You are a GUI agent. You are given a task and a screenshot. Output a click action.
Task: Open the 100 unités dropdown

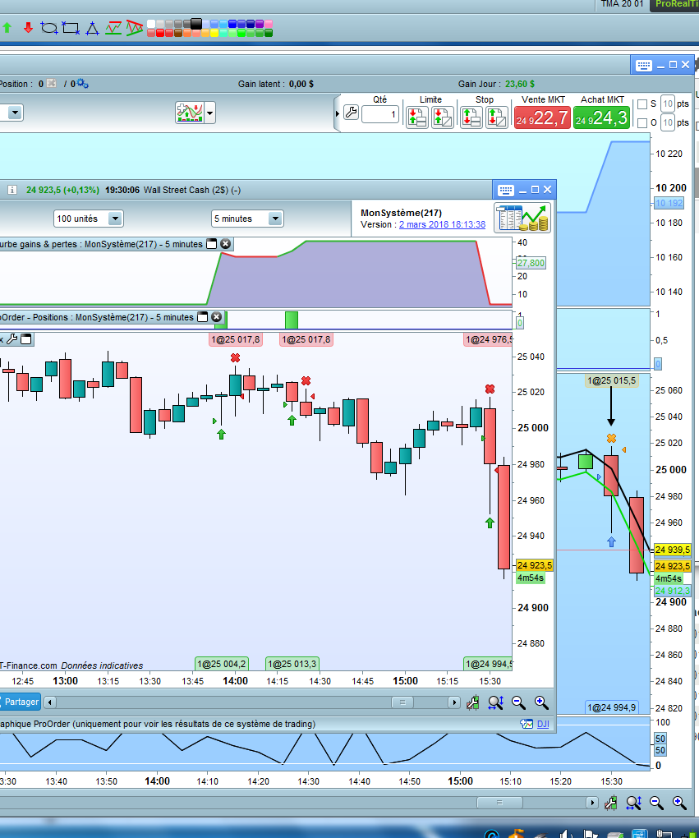[x=115, y=219]
